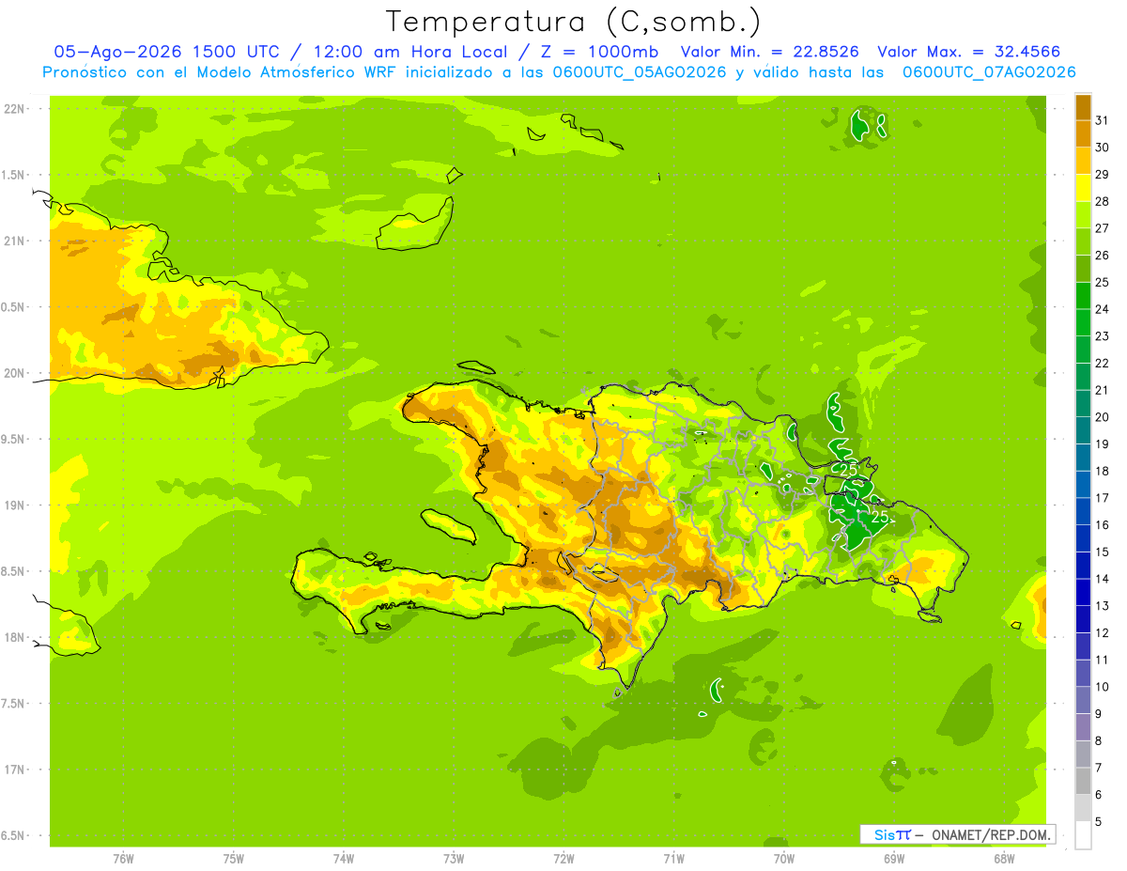The image size is (1127, 871).
Task: Click the lime swatch between 26 and 27
Action: 1083,241
